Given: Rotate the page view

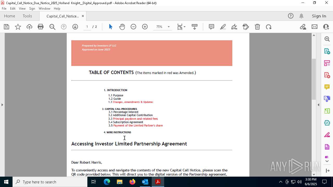Looking at the screenshot, I should [269, 27].
